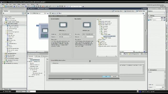This screenshot has height=94, width=168.
Task: Expand the Details view panel
Action: pos(3,89)
